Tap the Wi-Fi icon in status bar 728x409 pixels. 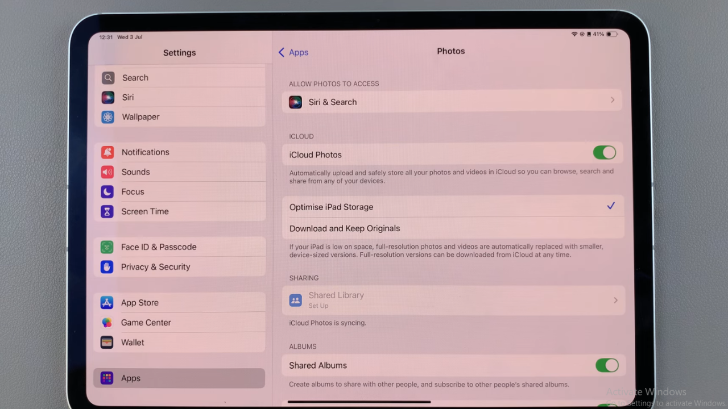(x=574, y=34)
